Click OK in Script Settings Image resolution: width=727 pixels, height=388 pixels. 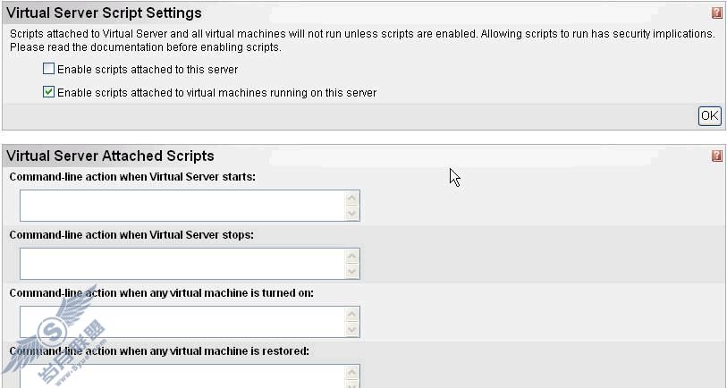click(710, 116)
